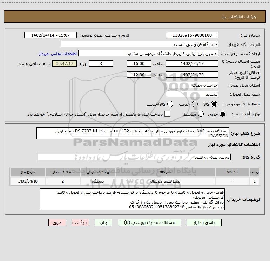Select the خدمت radio button
Viewport: 270px width, 261px height.
195,104
